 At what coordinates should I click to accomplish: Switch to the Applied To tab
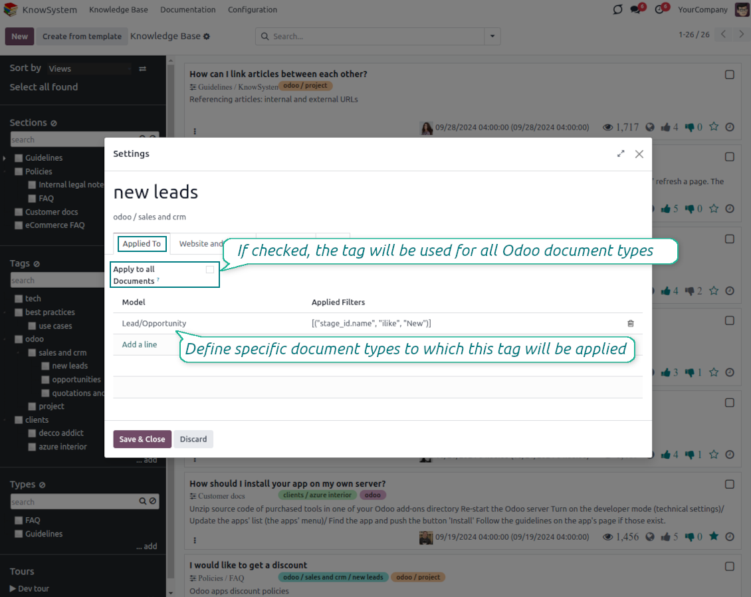click(142, 244)
